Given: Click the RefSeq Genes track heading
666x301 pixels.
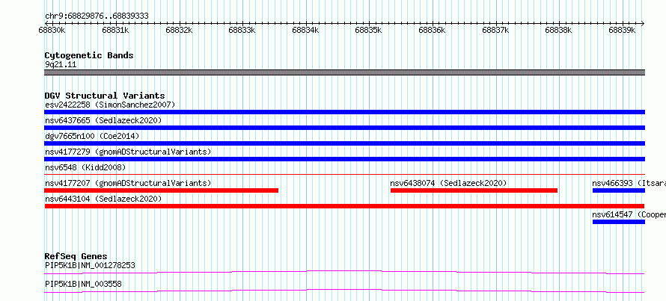Looking at the screenshot, I should click(x=76, y=256).
